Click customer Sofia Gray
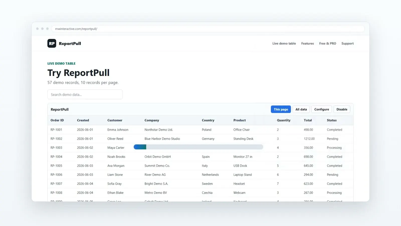 (115, 184)
